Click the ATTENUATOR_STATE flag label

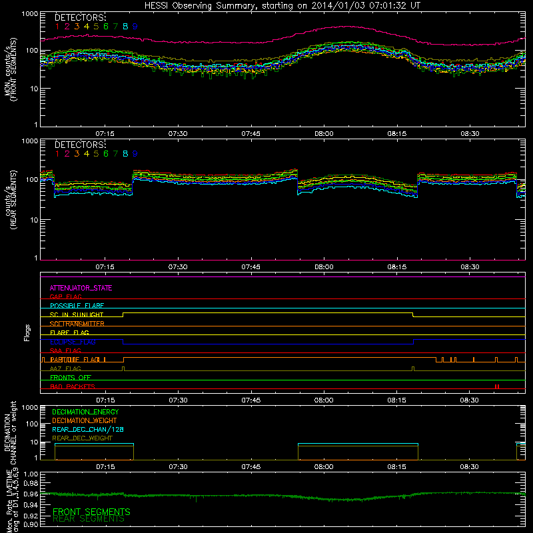pyautogui.click(x=81, y=288)
